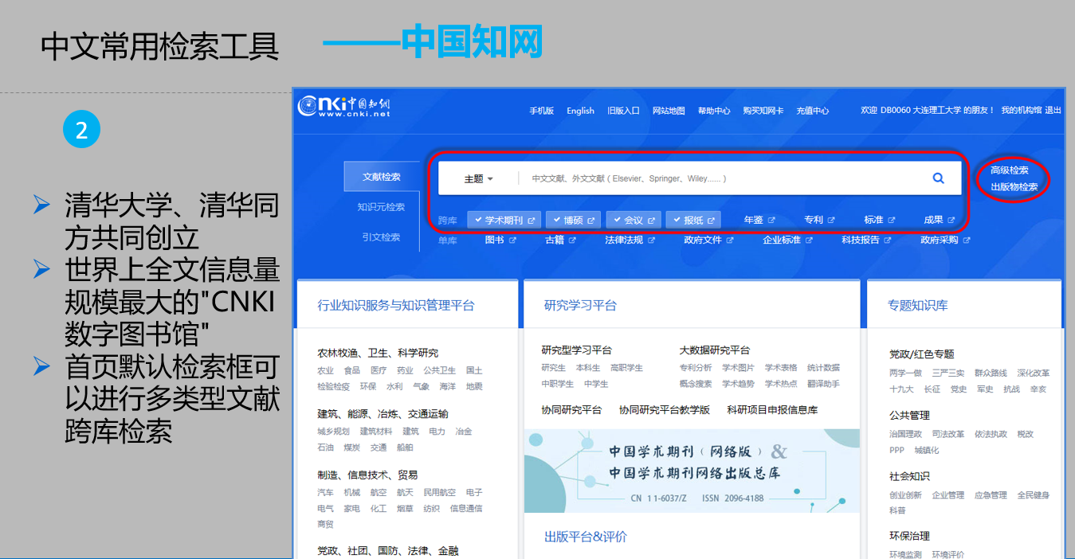
Task: Open 专利 via its external-link icon
Action: click(832, 219)
